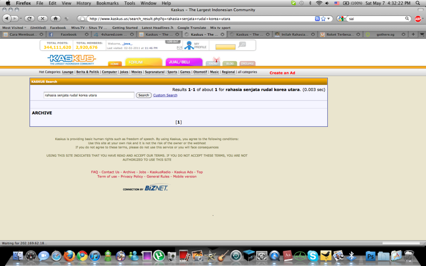Click the LOG OUT button
Viewport: 426px width, 266px height.
[x=173, y=42]
